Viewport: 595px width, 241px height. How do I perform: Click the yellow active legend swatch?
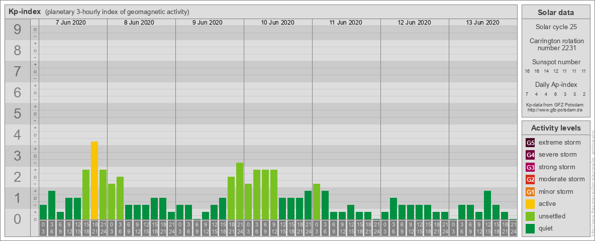[x=530, y=204]
